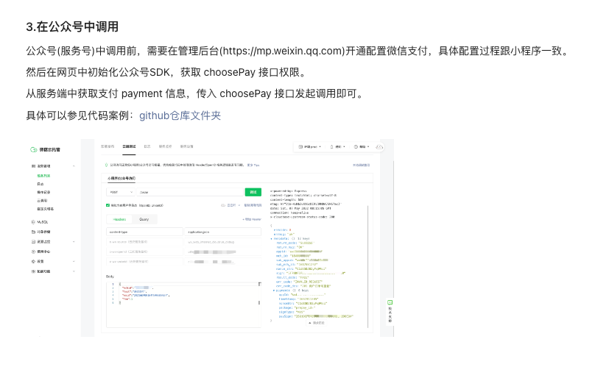Open the 技术支持 chat icon on right edge
Image resolution: width=612 pixels, height=367 pixels.
[x=390, y=303]
